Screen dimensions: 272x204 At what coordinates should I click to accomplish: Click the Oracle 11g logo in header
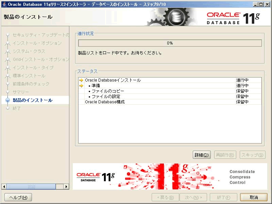click(233, 18)
